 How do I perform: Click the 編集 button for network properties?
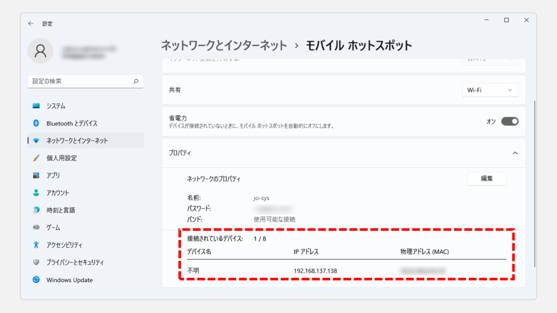(x=486, y=179)
